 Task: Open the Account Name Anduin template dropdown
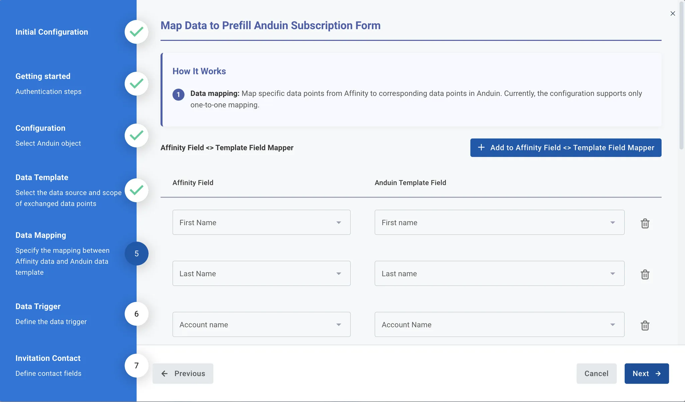tap(499, 324)
